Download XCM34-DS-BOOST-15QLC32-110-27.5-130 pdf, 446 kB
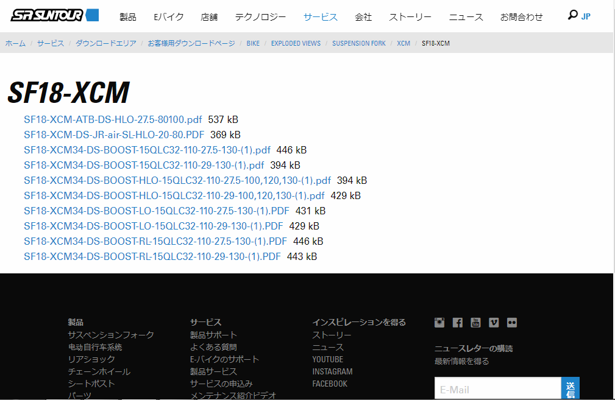The height and width of the screenshot is (400, 615). 147,150
